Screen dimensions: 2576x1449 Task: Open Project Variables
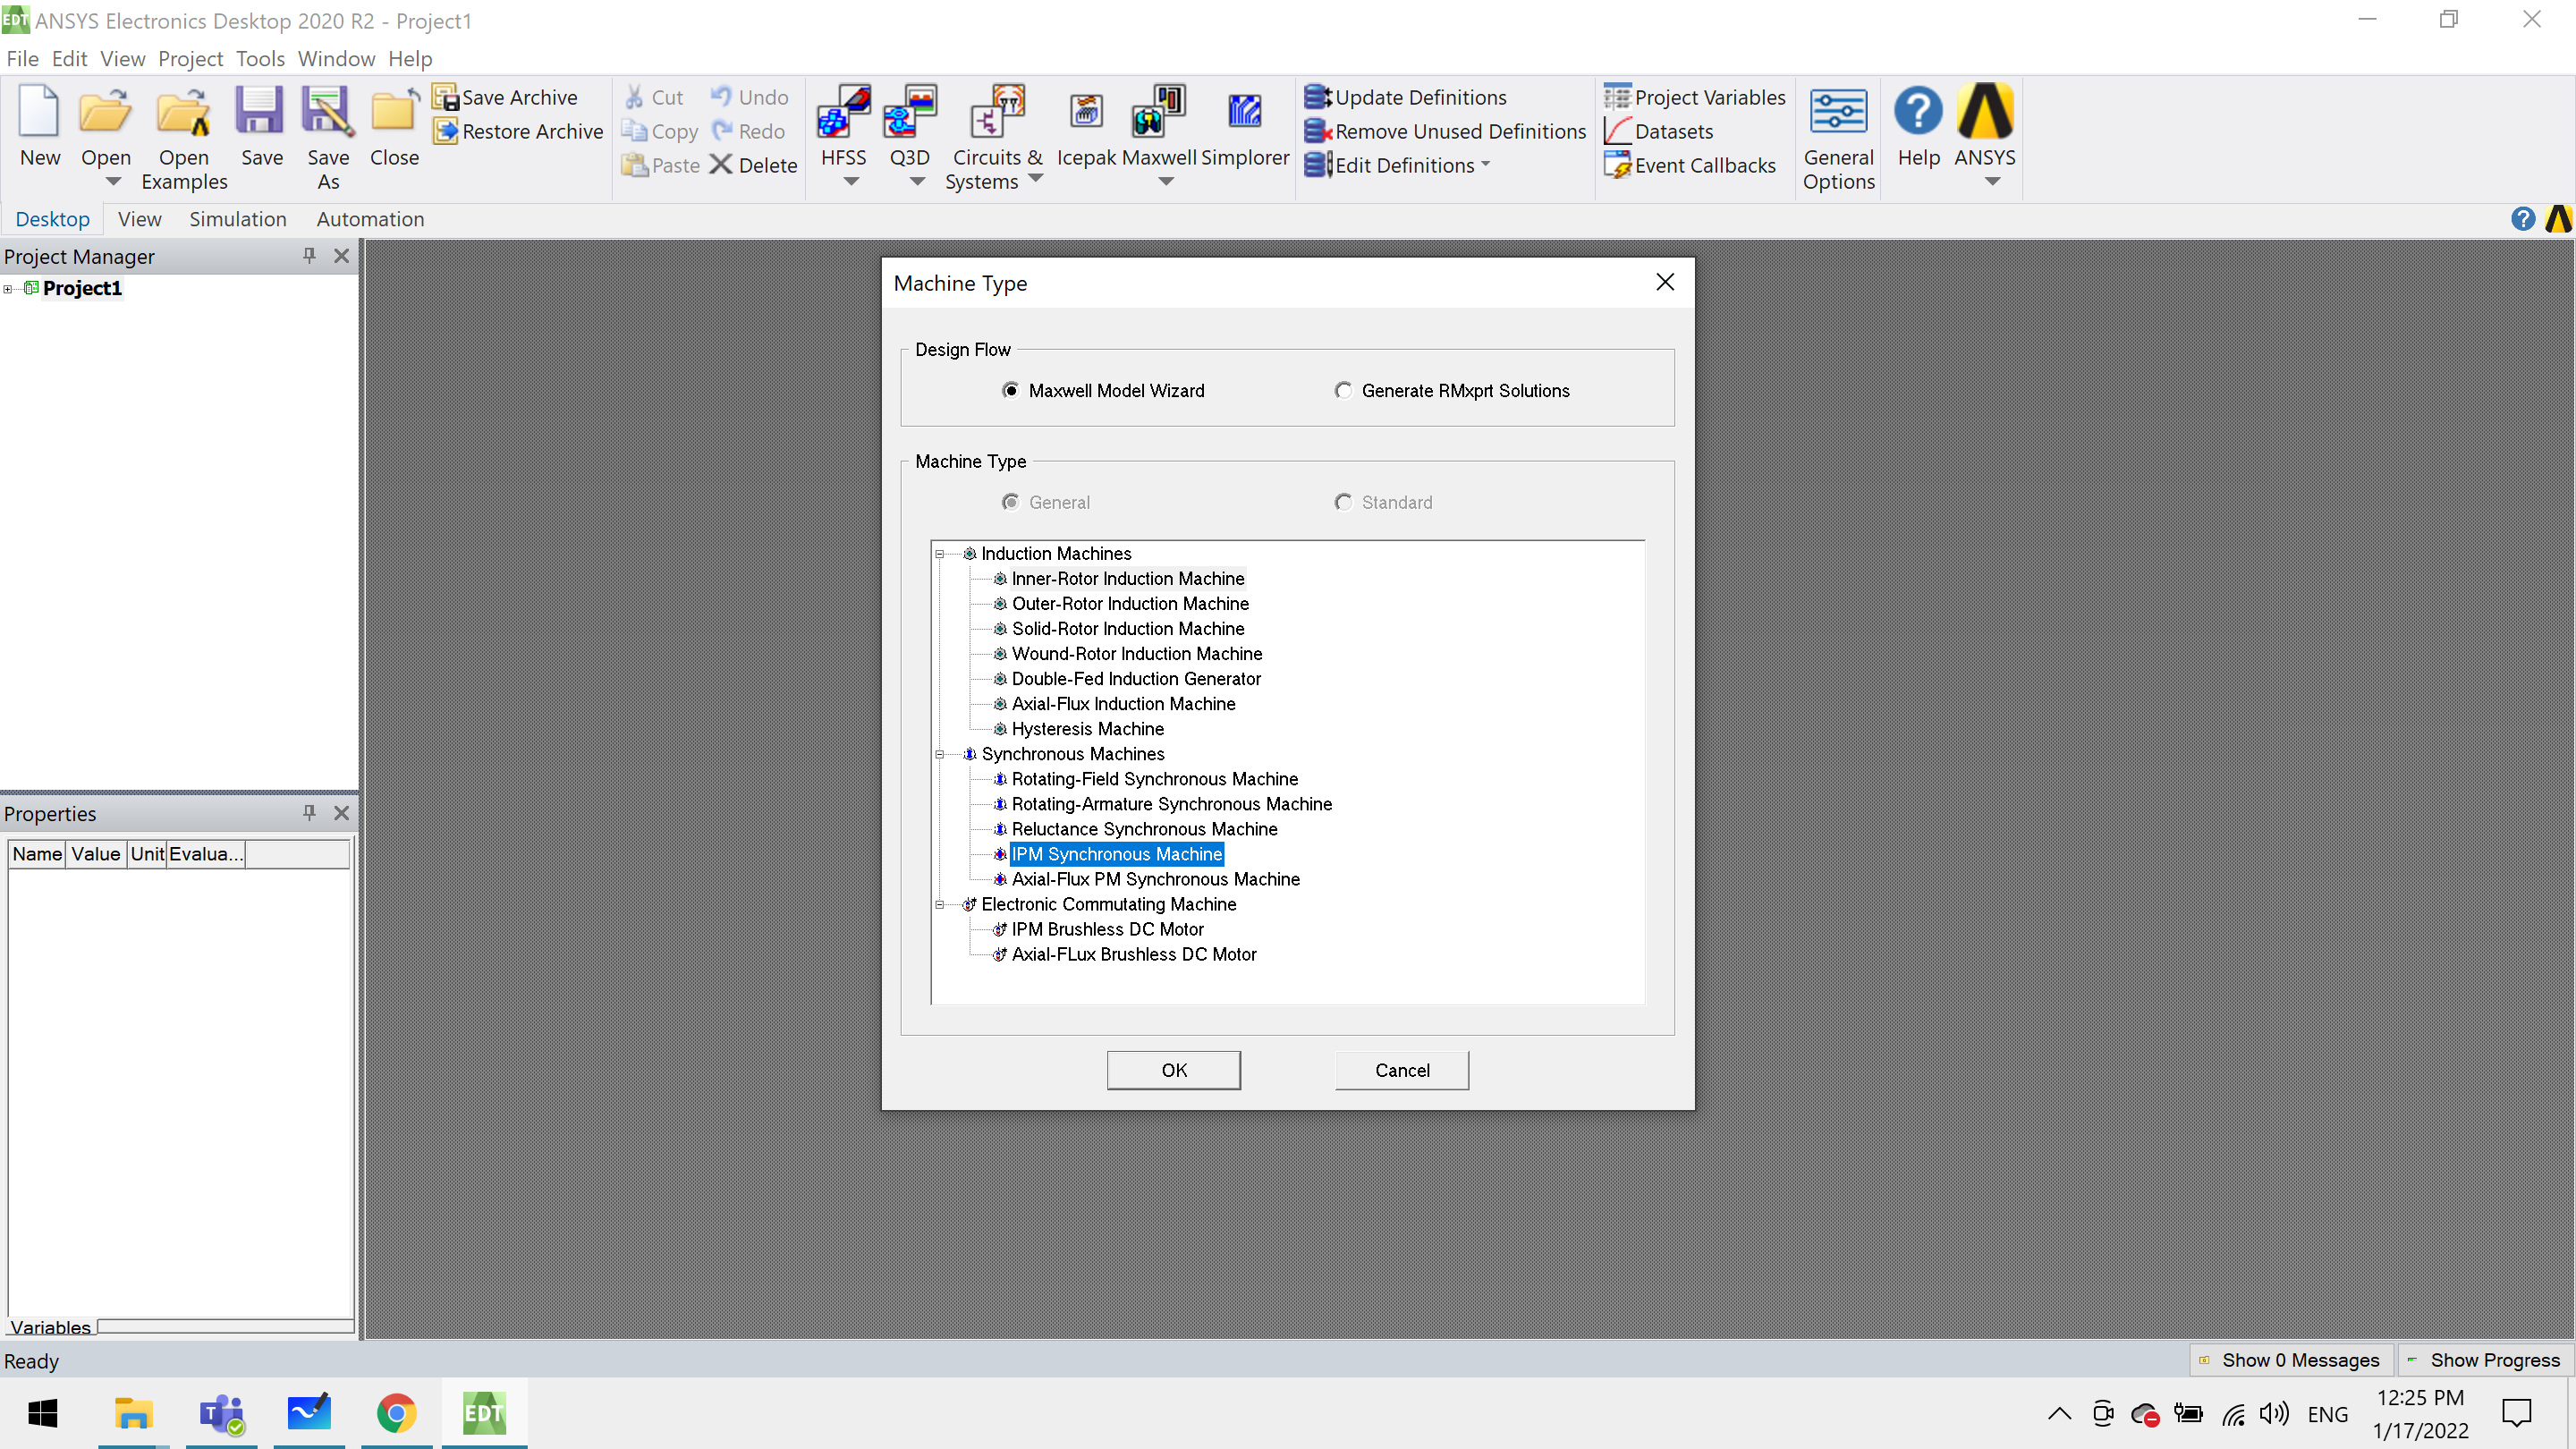click(1694, 97)
